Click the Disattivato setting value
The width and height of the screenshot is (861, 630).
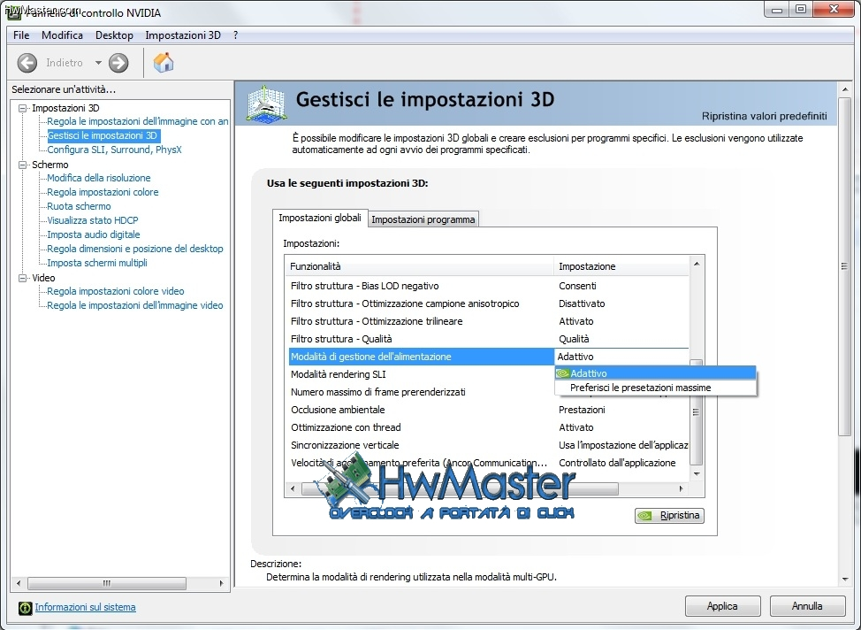tap(582, 303)
